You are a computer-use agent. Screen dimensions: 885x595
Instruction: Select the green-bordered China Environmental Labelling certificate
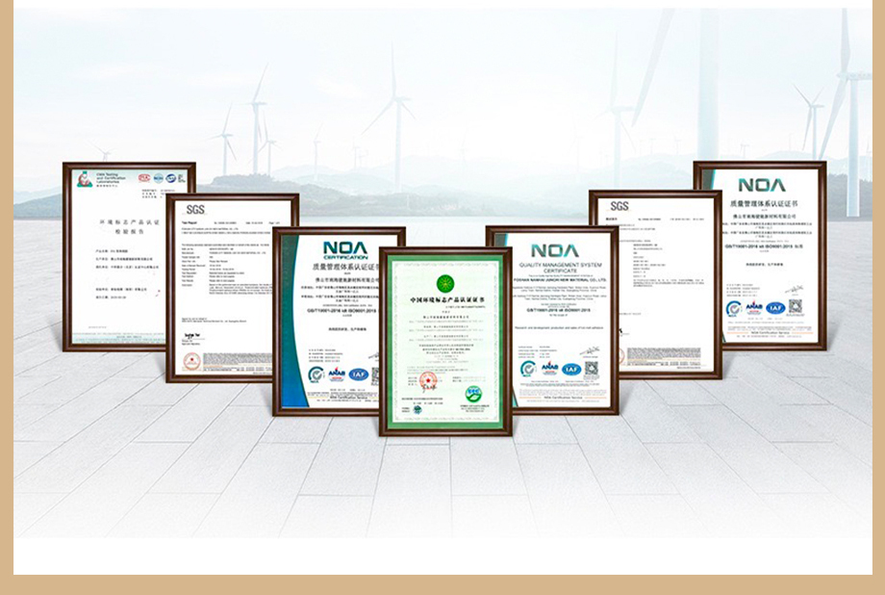[445, 341]
